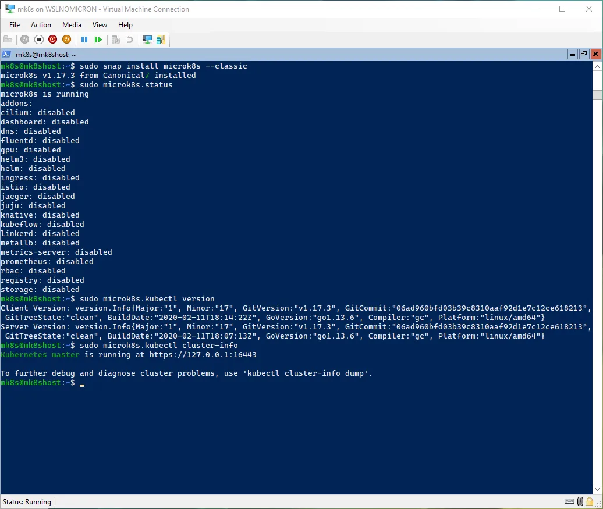Image resolution: width=603 pixels, height=509 pixels.
Task: Click the scrollbar up arrow in terminal
Action: click(x=597, y=66)
